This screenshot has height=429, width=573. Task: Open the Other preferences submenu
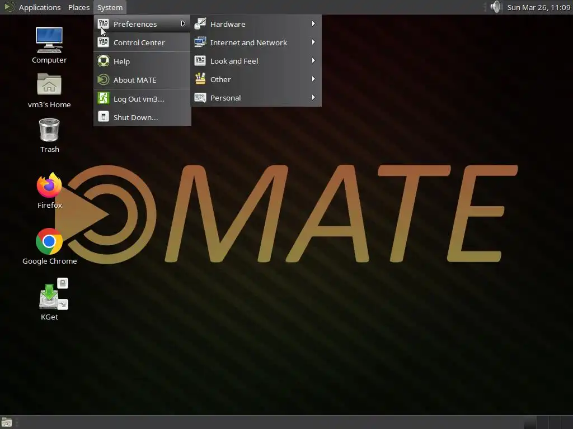click(256, 79)
